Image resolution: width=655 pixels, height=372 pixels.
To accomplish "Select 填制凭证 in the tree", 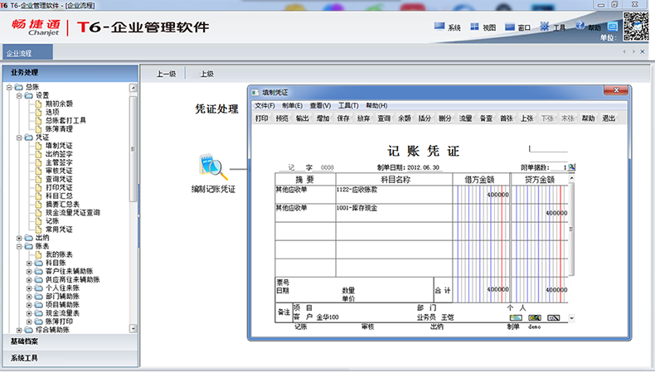I will point(59,146).
